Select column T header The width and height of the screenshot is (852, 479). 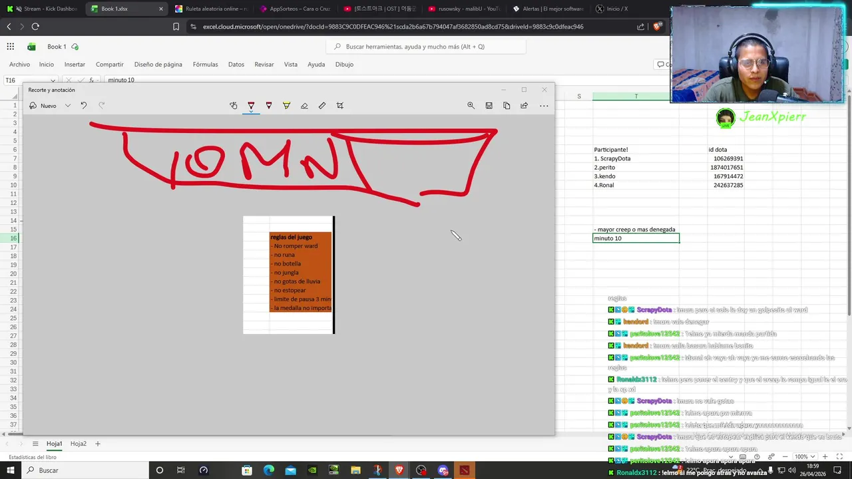(636, 96)
